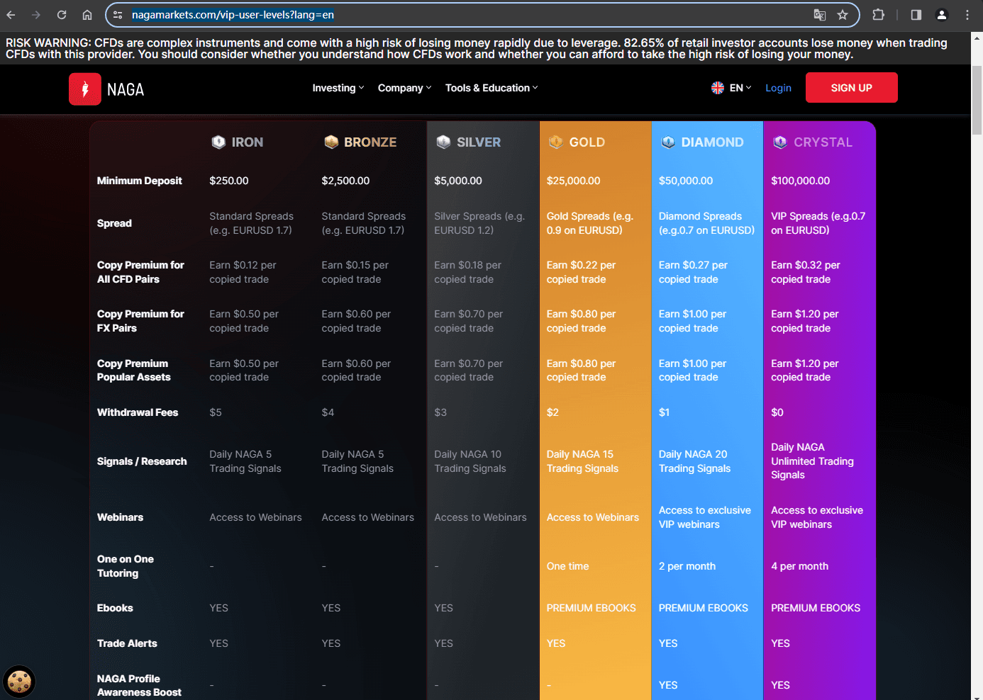Open the browser profile avatar icon

(942, 15)
